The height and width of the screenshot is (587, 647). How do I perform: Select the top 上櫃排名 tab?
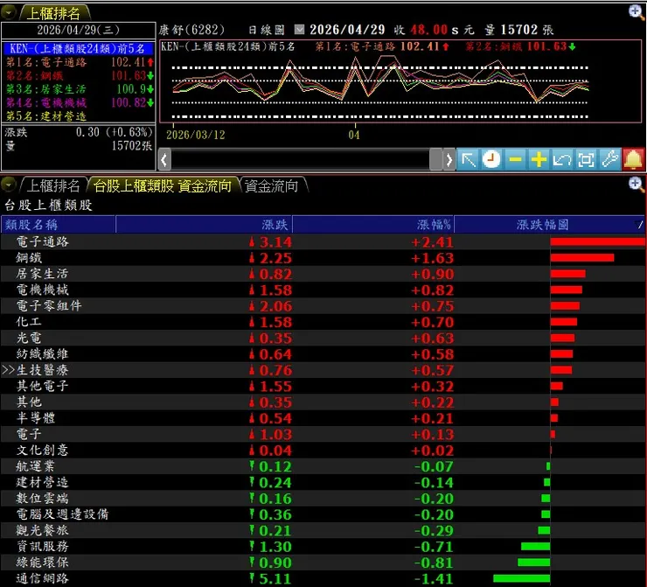point(53,13)
